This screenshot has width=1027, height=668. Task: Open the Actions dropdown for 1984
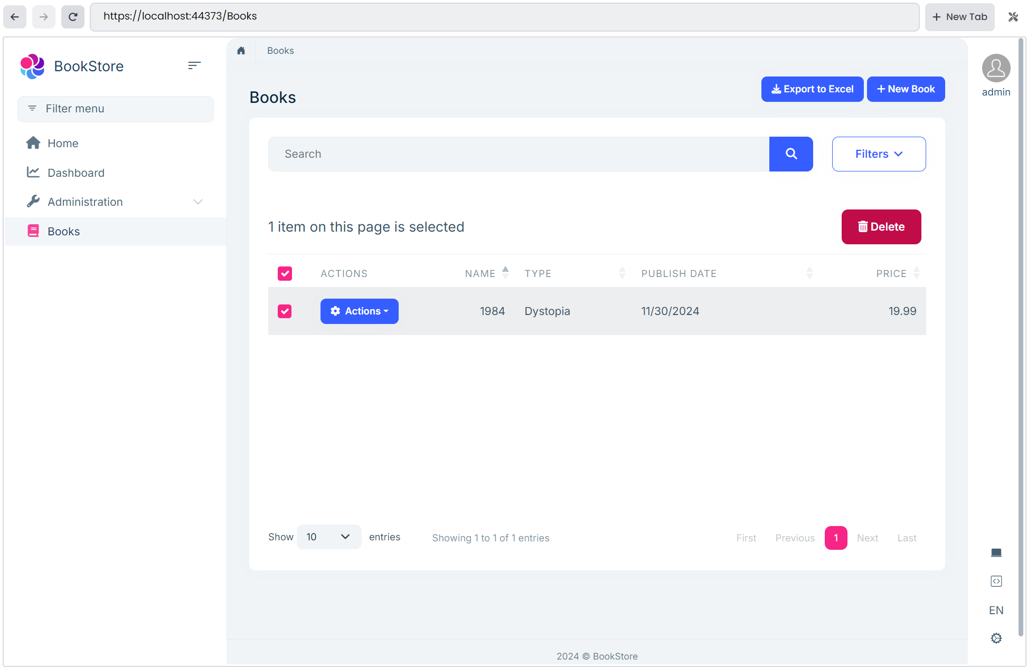pos(359,311)
